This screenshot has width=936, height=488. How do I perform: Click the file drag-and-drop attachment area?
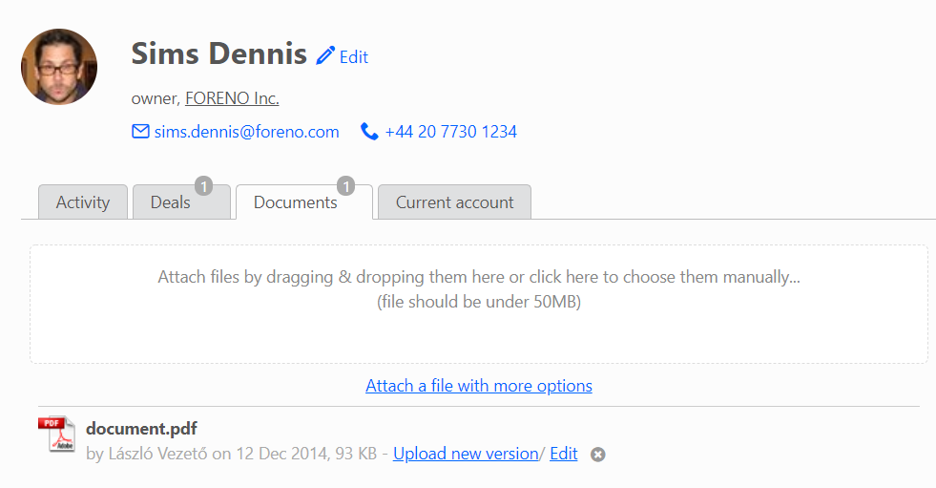pyautogui.click(x=479, y=304)
